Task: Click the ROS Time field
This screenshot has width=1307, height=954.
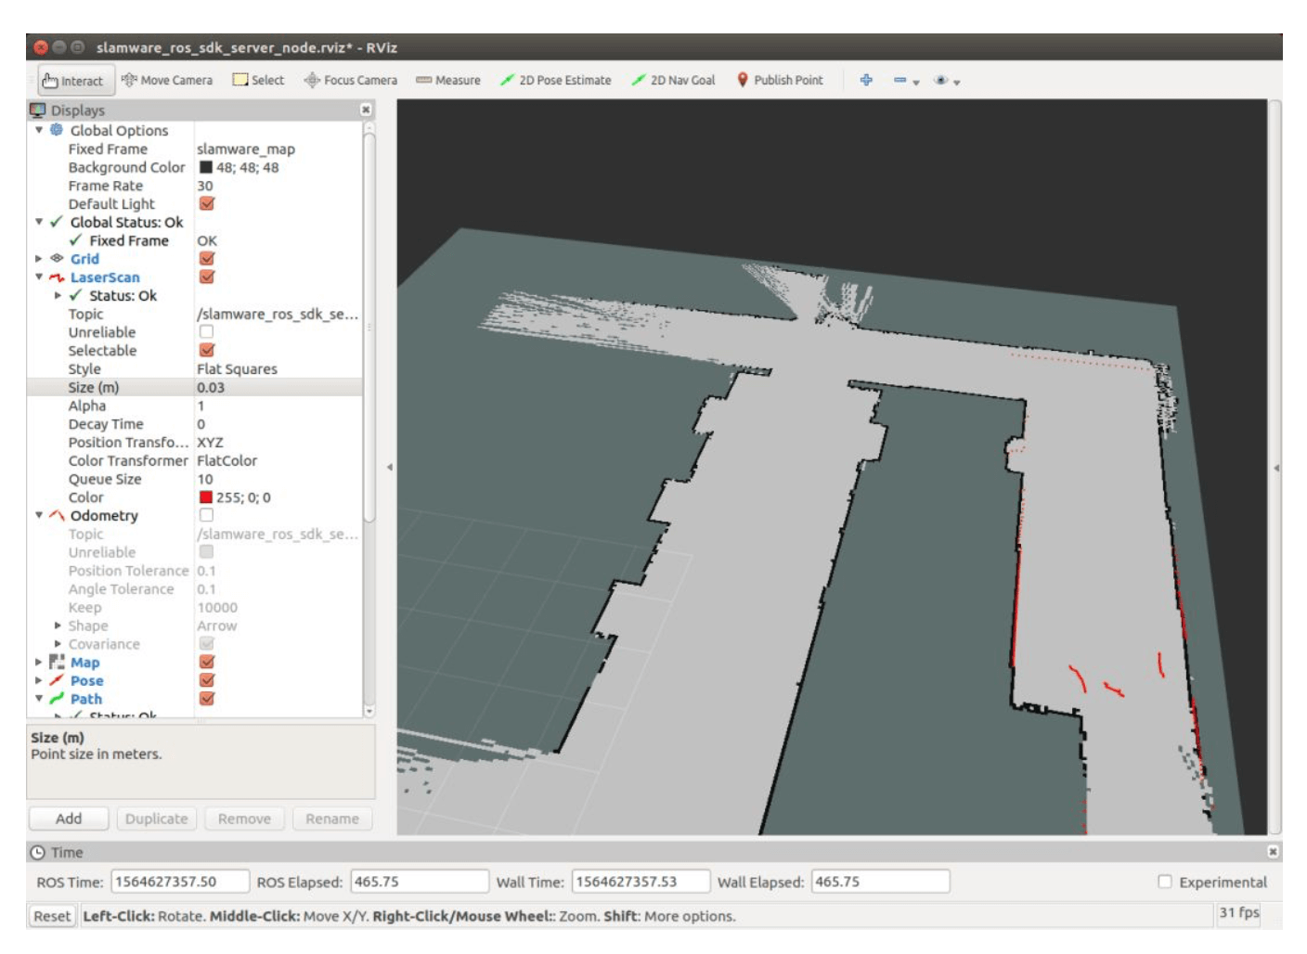Action: coord(180,882)
